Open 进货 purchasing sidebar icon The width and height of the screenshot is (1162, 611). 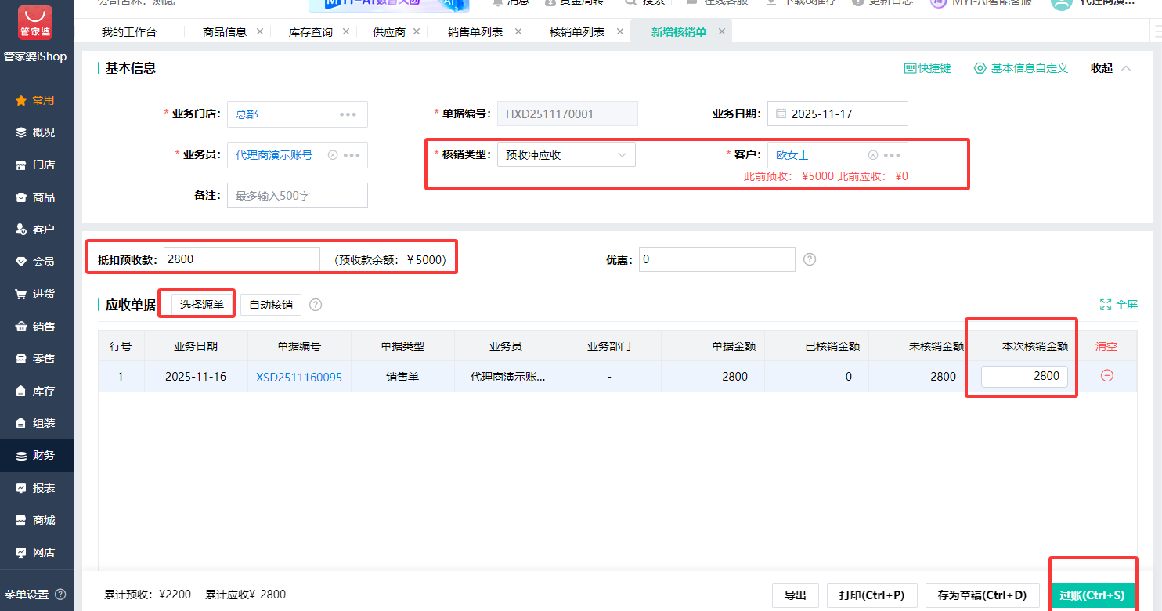click(37, 293)
